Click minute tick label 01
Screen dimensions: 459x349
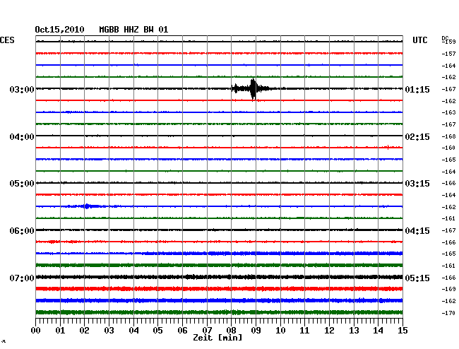click(60, 331)
